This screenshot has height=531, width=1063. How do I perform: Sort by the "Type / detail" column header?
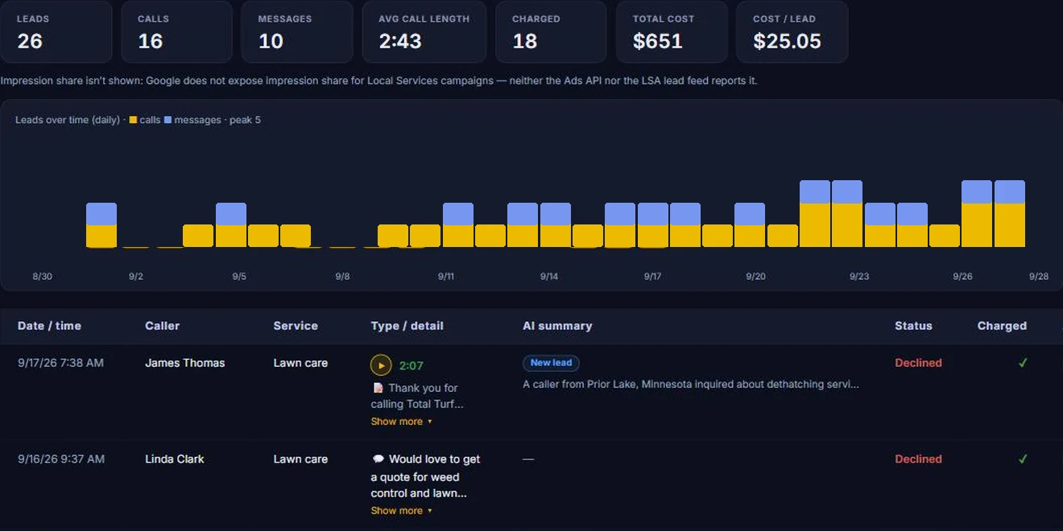pyautogui.click(x=407, y=326)
